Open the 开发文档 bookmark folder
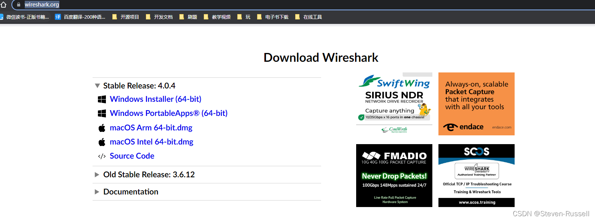This screenshot has height=220, width=595. 159,17
